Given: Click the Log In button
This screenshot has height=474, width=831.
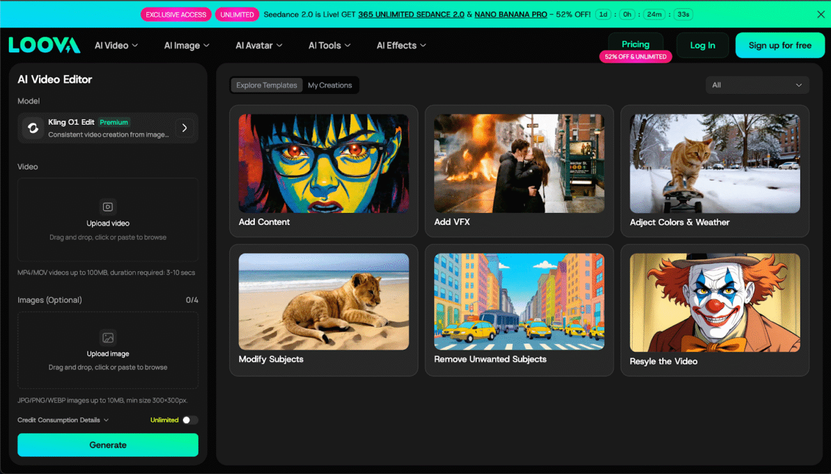Looking at the screenshot, I should click(x=703, y=45).
